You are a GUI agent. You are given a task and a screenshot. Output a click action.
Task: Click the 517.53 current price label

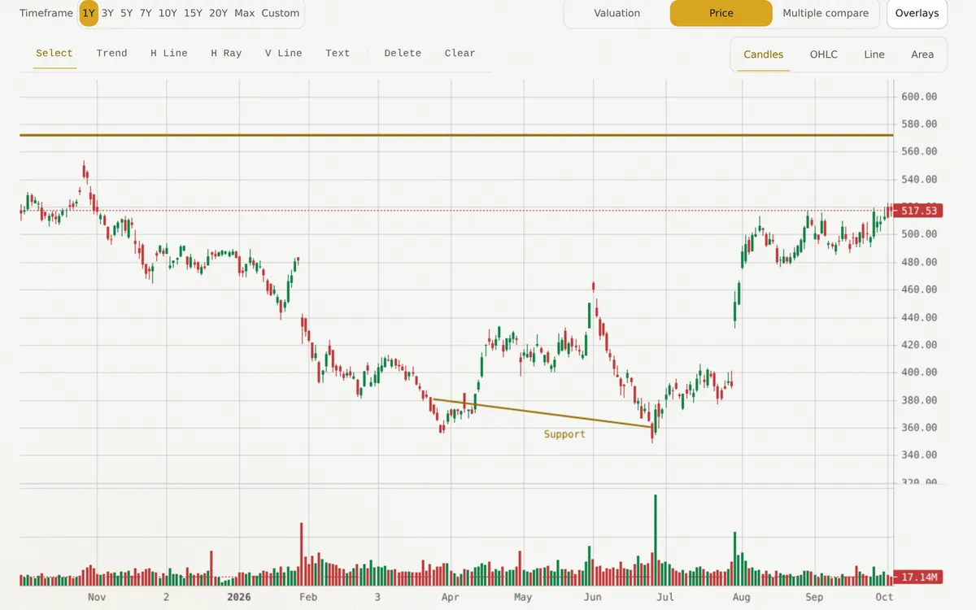tap(917, 211)
